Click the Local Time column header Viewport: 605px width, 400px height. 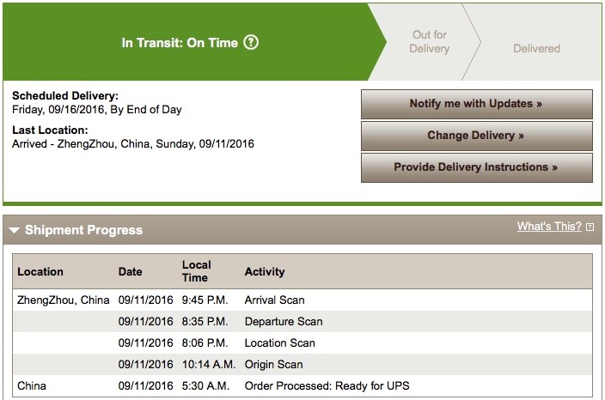[x=197, y=271]
